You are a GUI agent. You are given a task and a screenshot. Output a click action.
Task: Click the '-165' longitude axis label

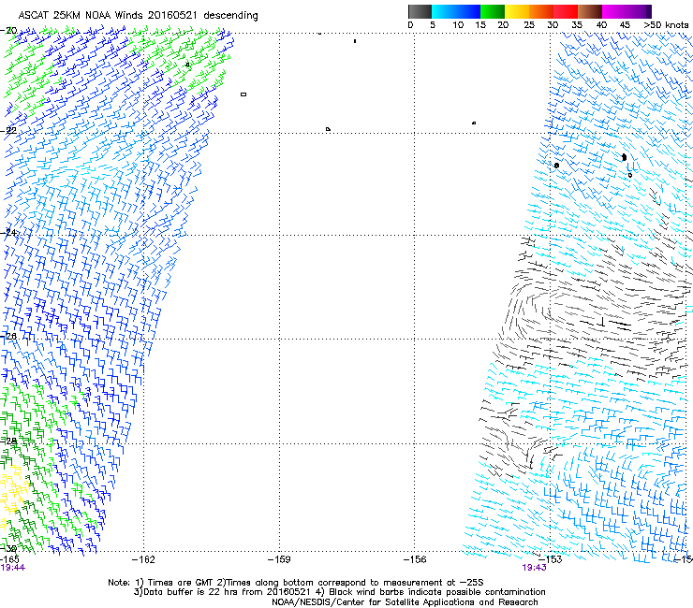coord(9,559)
